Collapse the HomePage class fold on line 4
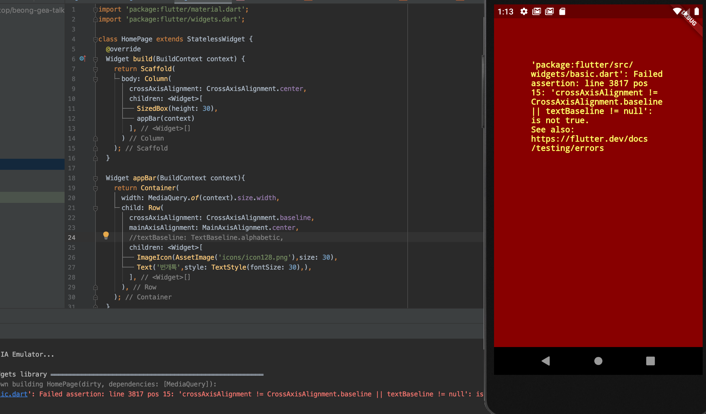This screenshot has height=414, width=706. pyautogui.click(x=95, y=39)
